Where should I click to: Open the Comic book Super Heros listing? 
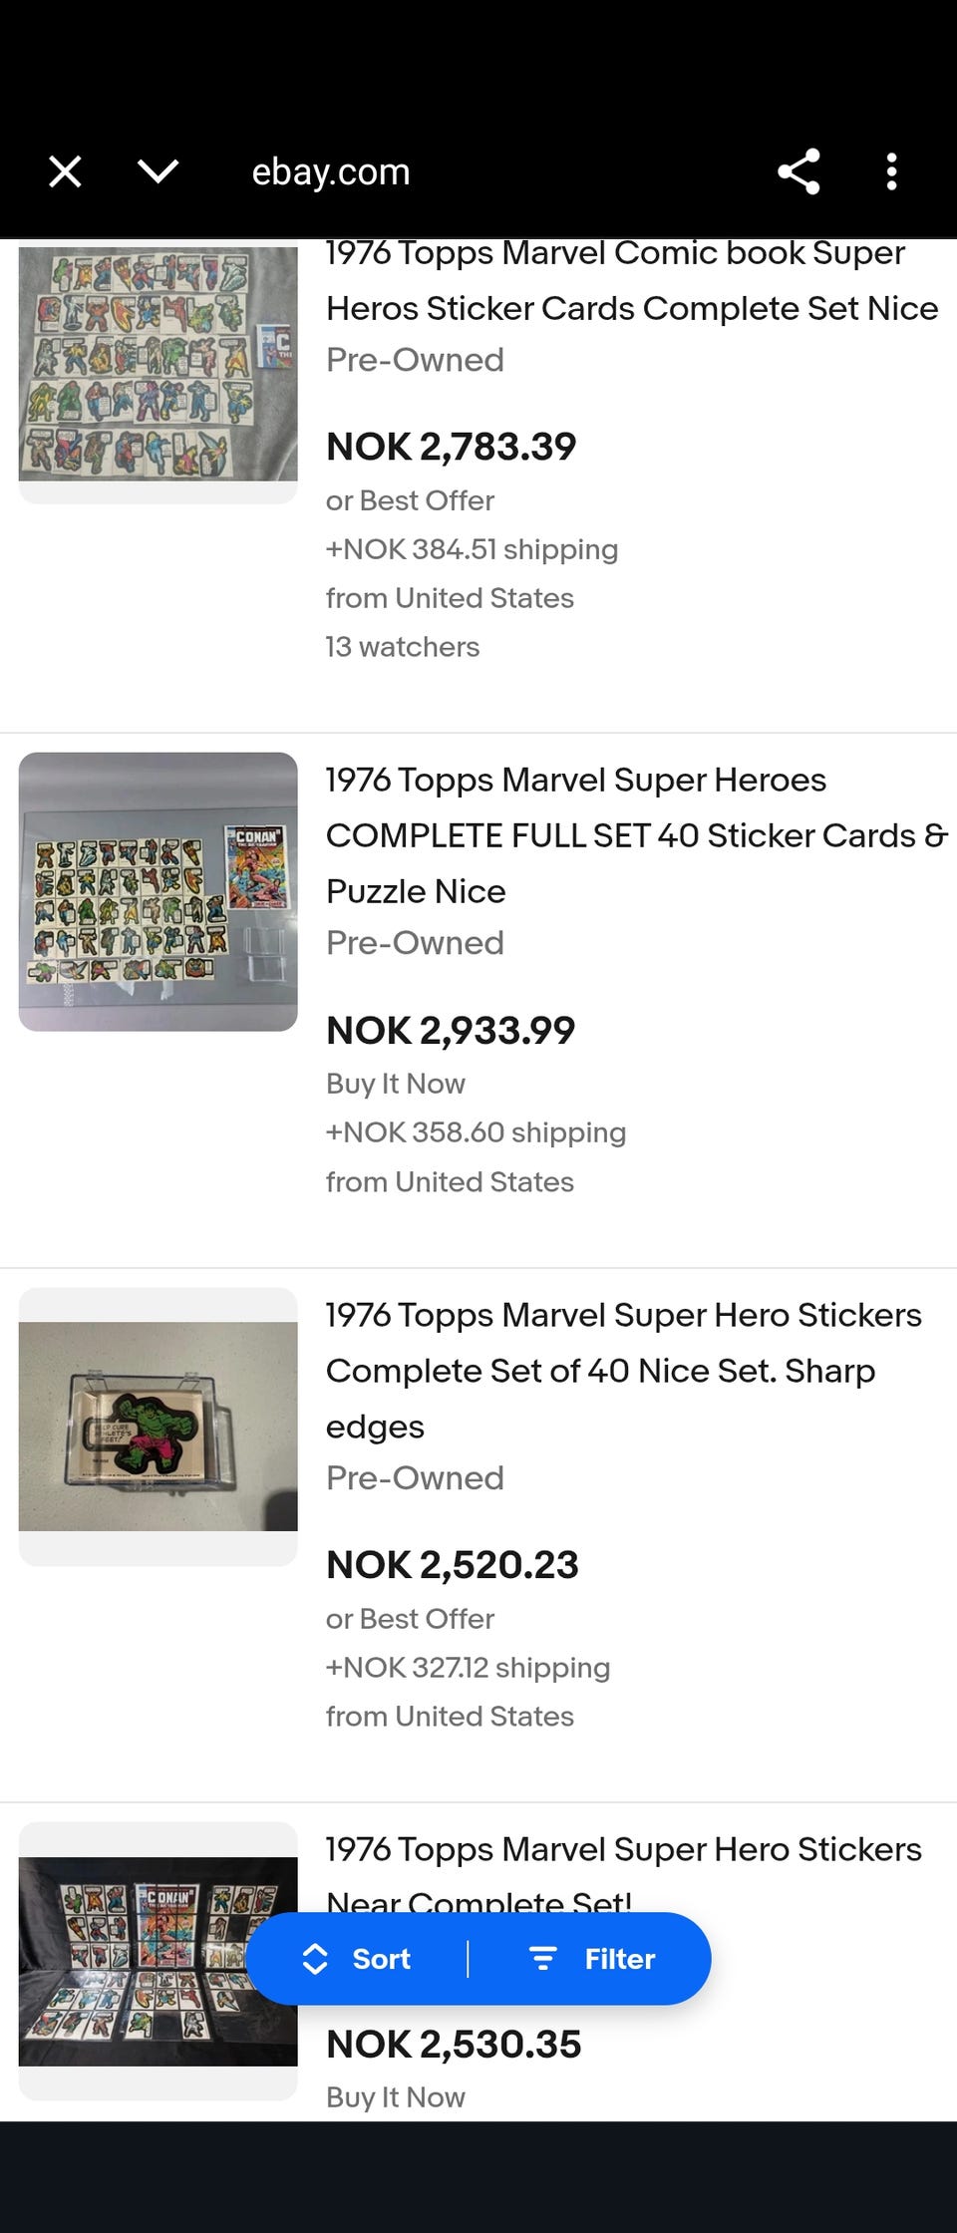click(x=631, y=281)
